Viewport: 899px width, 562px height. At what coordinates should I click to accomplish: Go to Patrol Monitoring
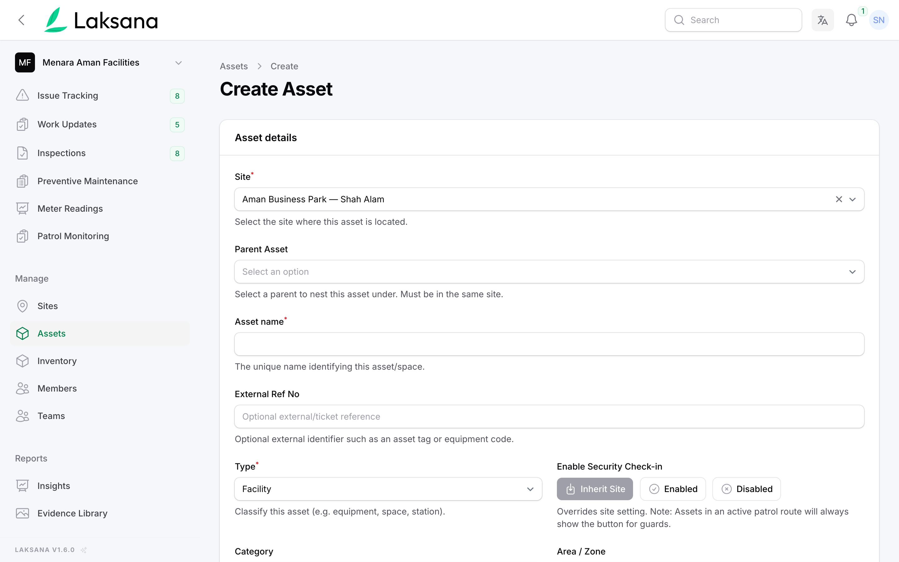click(100, 236)
